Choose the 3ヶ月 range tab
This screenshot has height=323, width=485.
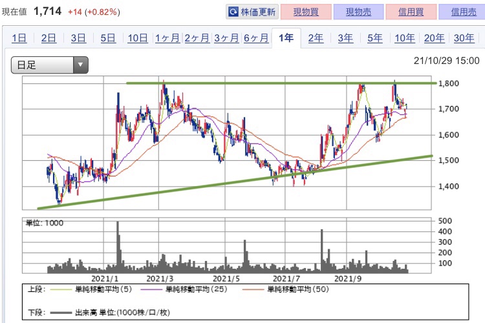(226, 38)
